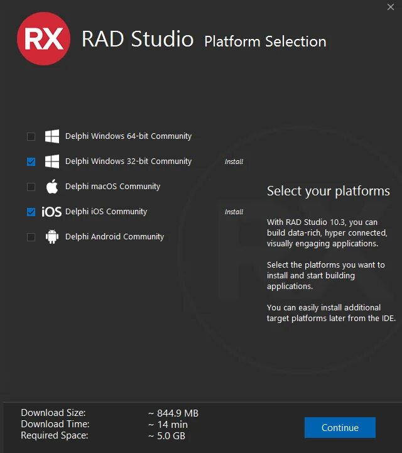Screen dimensions: 402x453
Task: Click the ~ 14 min download time value
Action: pyautogui.click(x=168, y=424)
